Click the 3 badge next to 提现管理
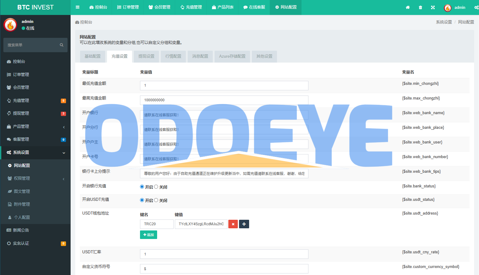Screen dimensions: 479x275 (x=63, y=114)
